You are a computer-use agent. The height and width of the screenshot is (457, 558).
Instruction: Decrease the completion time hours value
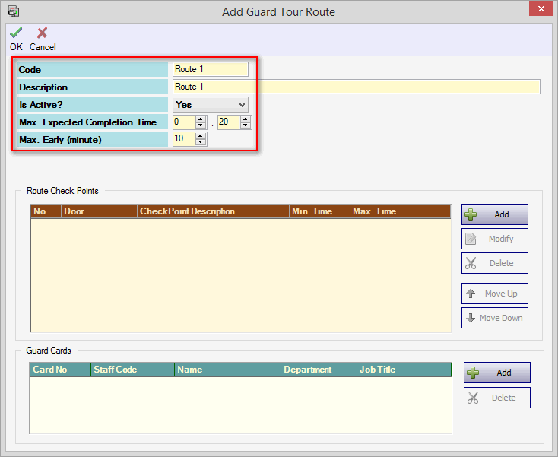click(x=201, y=125)
